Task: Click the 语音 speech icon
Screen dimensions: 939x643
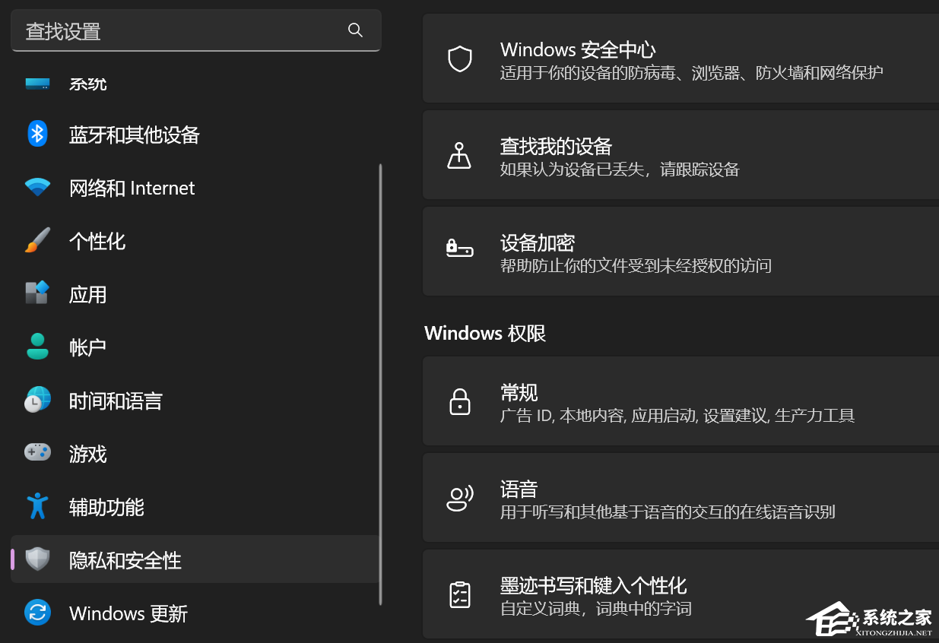Action: tap(459, 498)
